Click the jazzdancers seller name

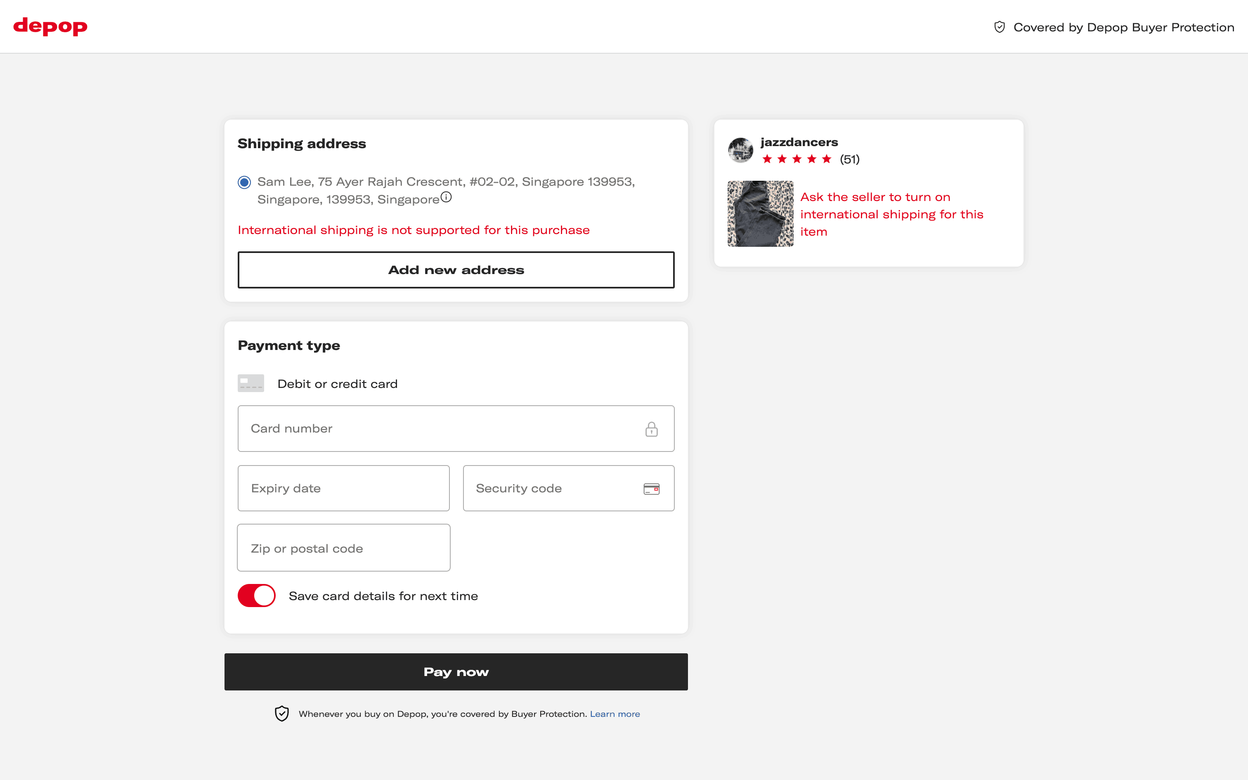point(799,142)
